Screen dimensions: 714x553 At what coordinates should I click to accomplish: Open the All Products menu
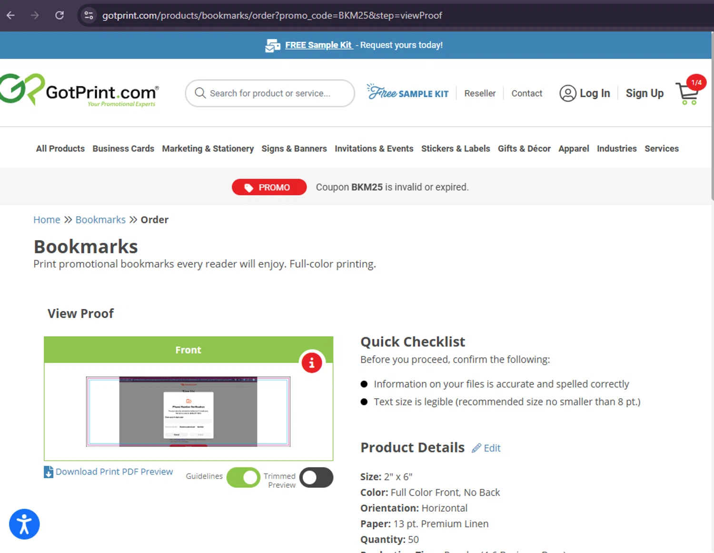point(60,149)
